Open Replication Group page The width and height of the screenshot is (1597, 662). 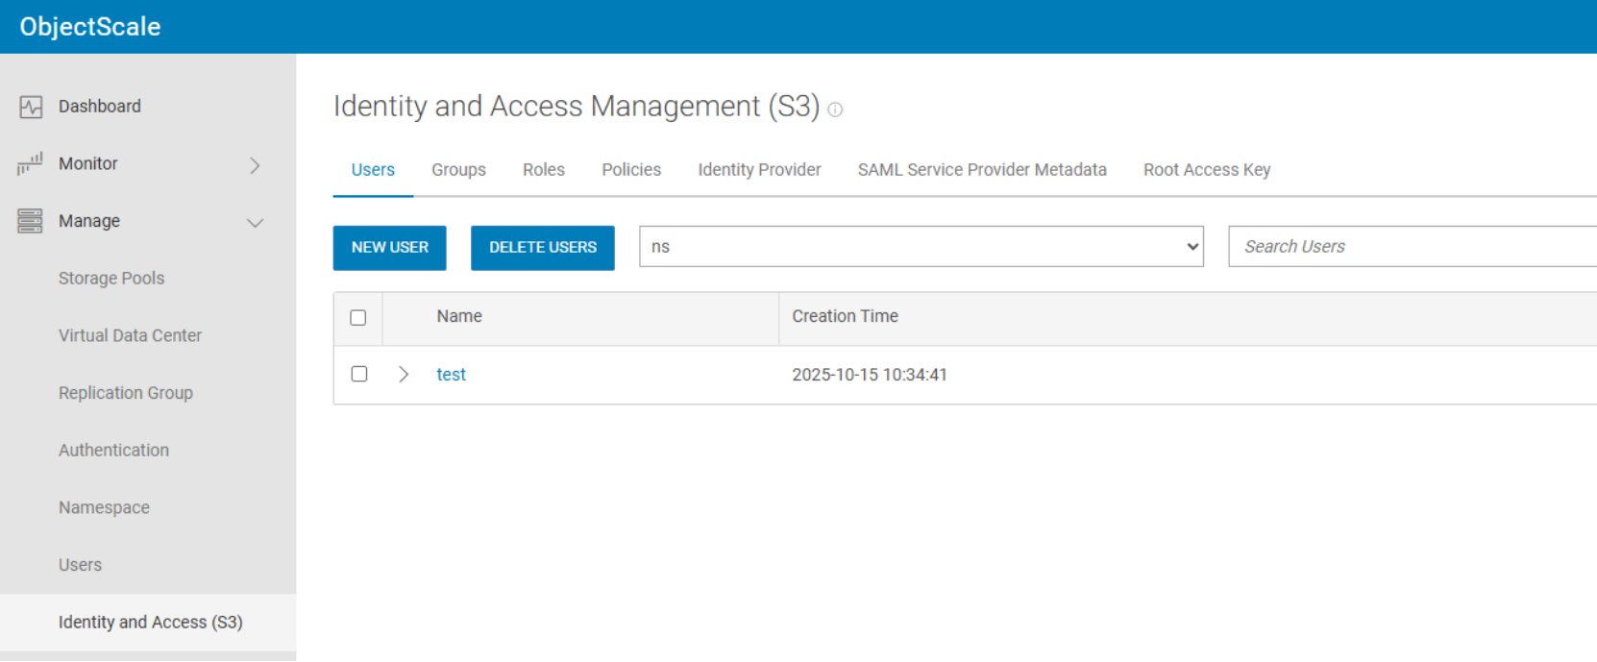click(126, 393)
